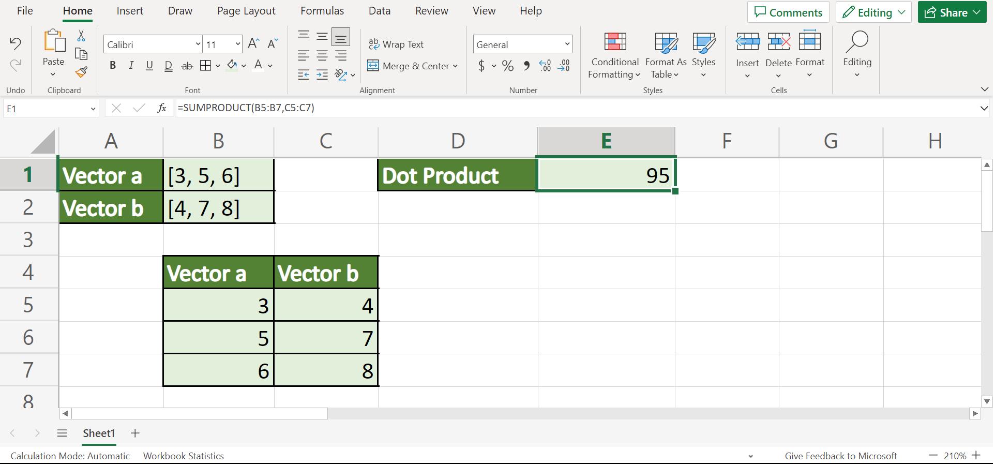Open the Page Layout tab
The height and width of the screenshot is (466, 995).
[246, 11]
